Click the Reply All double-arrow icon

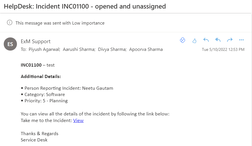(x=218, y=40)
